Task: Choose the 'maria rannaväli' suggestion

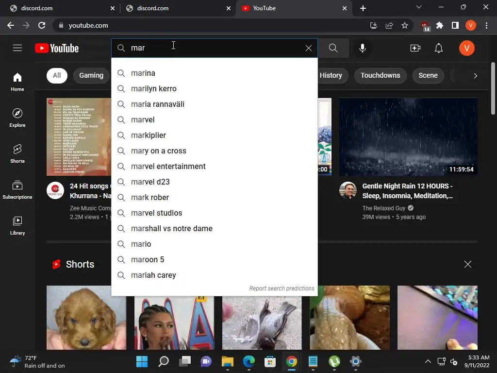Action: click(x=215, y=104)
